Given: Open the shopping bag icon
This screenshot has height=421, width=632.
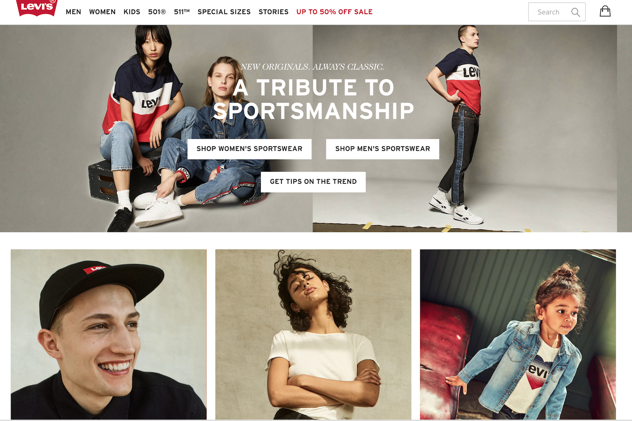Looking at the screenshot, I should [x=605, y=11].
